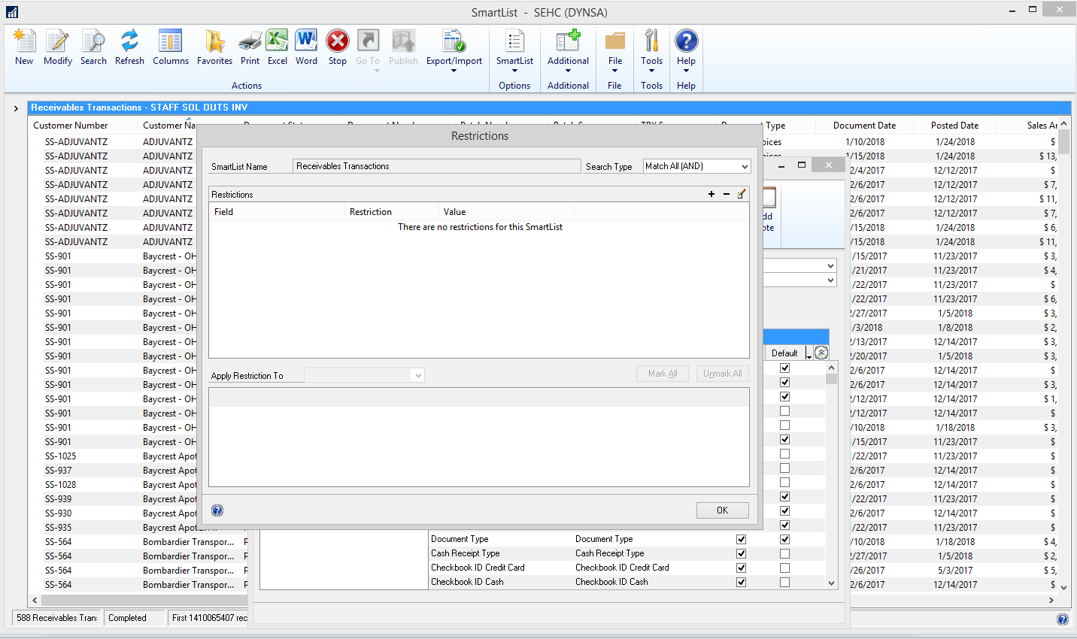Click the Additional icon
Screen dimensions: 1077x639
(x=568, y=41)
